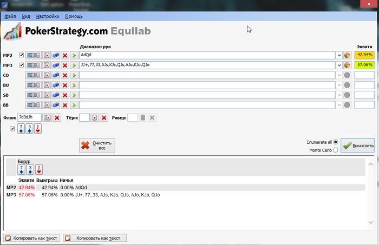The image size is (379, 245).
Task: Click green arrow in MP3 row
Action: (x=74, y=65)
